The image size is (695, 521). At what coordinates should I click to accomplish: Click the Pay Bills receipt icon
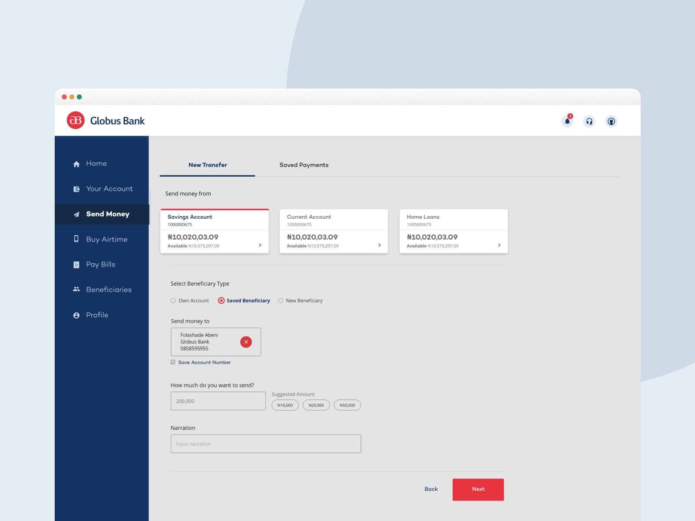click(76, 265)
